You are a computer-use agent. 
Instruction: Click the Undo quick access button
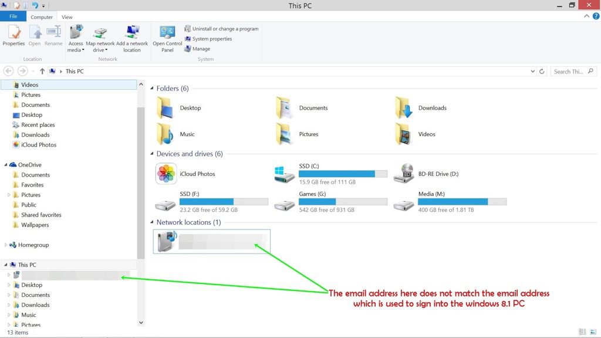tap(35, 5)
